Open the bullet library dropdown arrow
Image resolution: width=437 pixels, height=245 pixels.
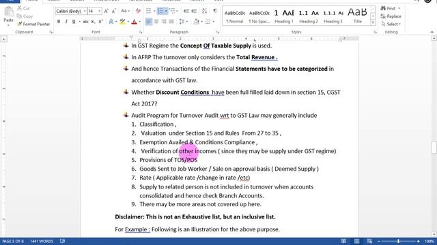point(154,11)
